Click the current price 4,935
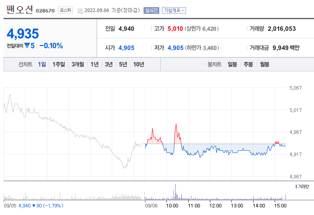Image resolution: width=314 pixels, height=215 pixels. tap(23, 33)
